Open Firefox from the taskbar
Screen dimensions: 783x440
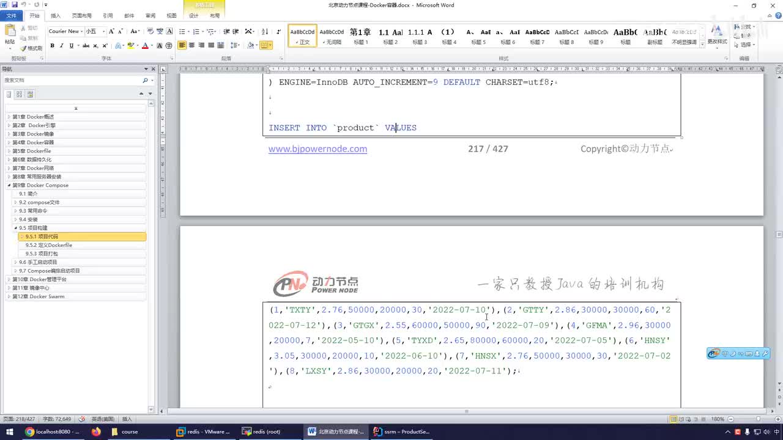pyautogui.click(x=96, y=431)
